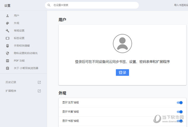Viewport: 188px width, 127px height.
Task: Click 导入书签和设置 link at top right
Action: (x=181, y=5)
